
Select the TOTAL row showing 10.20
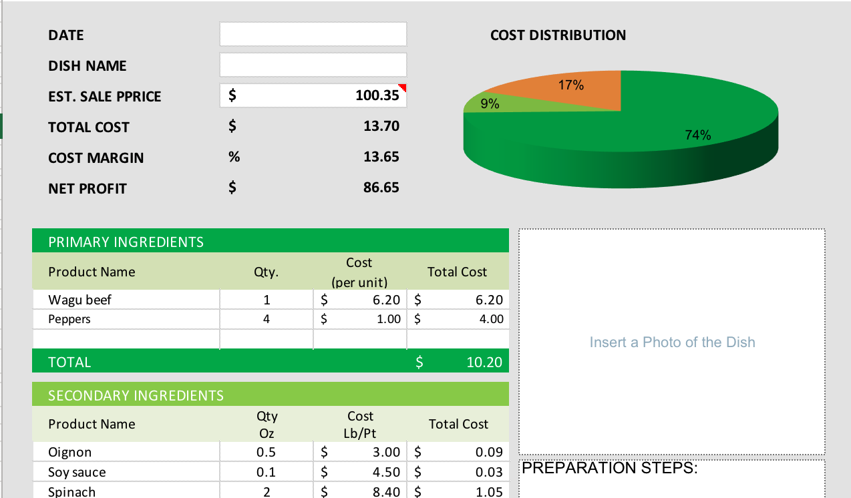click(x=270, y=361)
